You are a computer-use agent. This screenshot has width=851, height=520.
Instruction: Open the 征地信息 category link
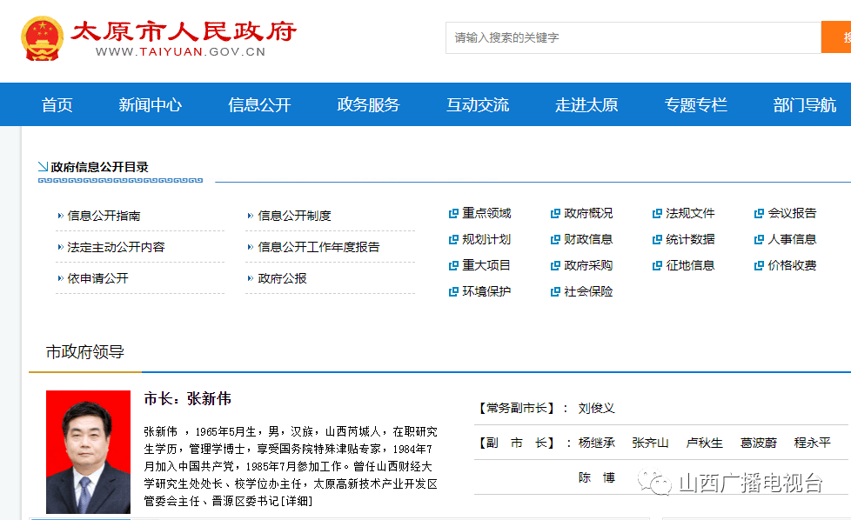click(690, 265)
